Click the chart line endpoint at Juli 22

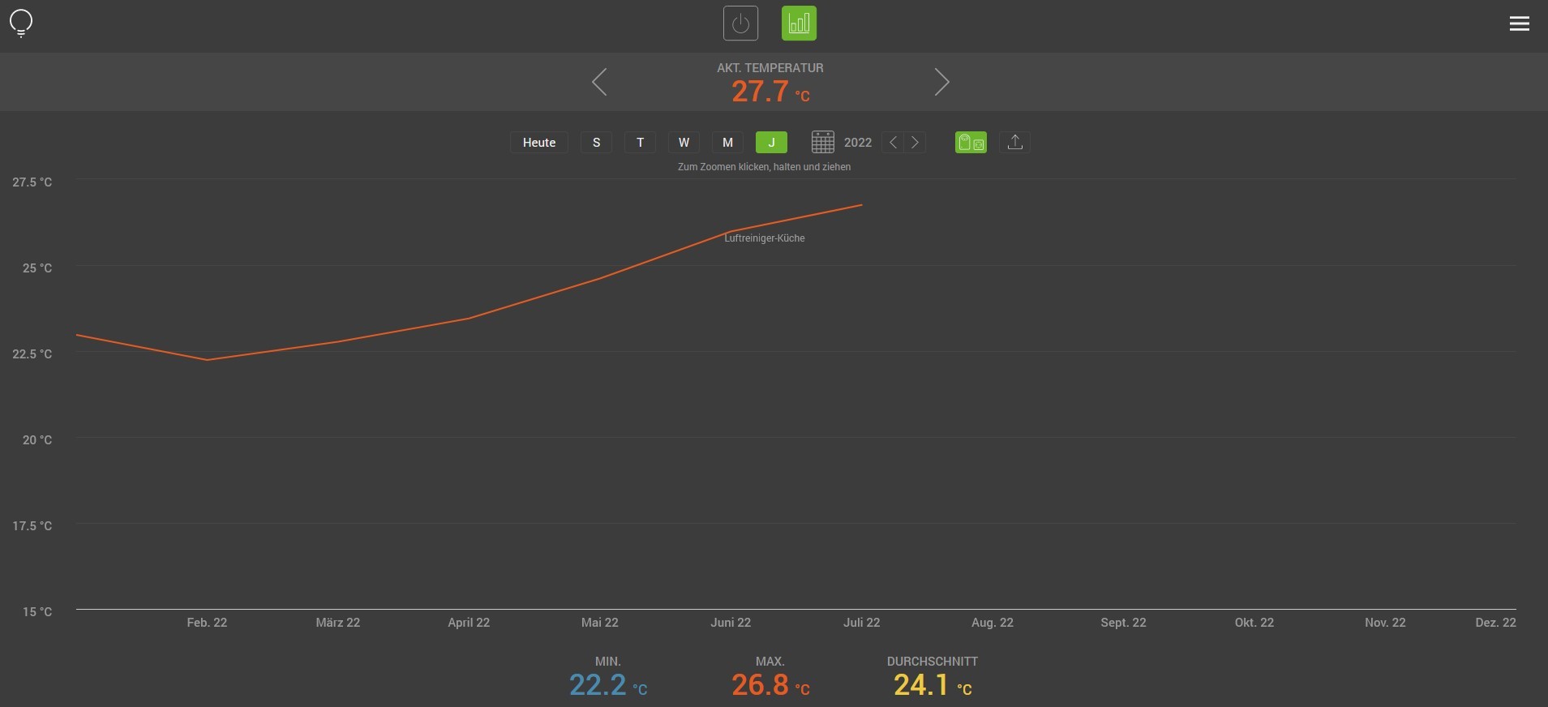click(x=861, y=205)
